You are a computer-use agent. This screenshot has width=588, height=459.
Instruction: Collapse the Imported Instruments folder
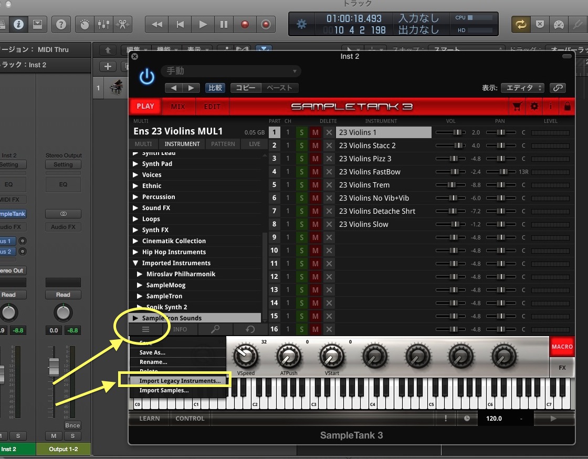(x=135, y=263)
